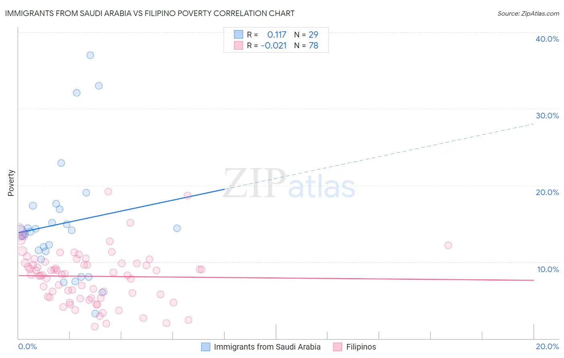Click the pink R = -0.021 stats swatch

click(x=238, y=45)
